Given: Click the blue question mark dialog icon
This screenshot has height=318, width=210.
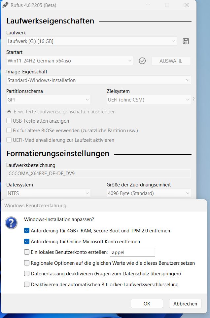Looking at the screenshot, I should (11, 223).
